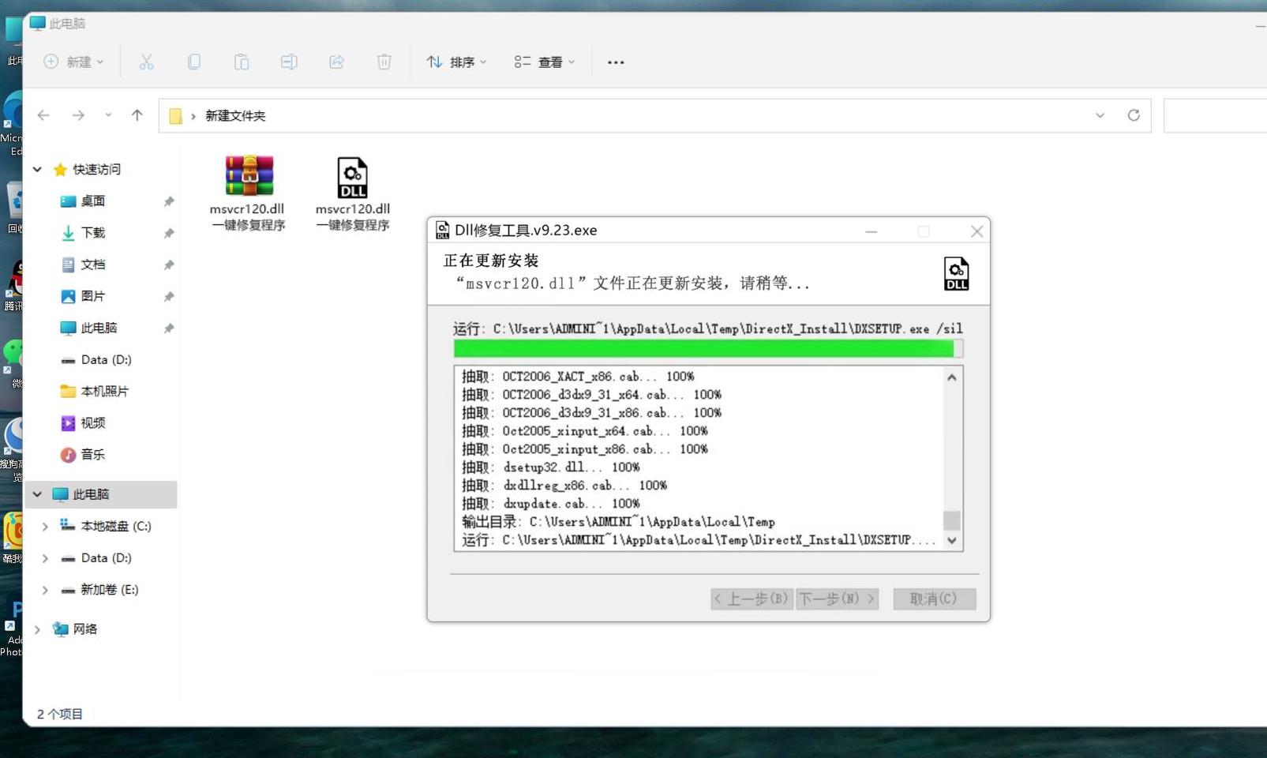The height and width of the screenshot is (758, 1267).
Task: Click the 取消(C) cancel button in the installer
Action: (934, 599)
